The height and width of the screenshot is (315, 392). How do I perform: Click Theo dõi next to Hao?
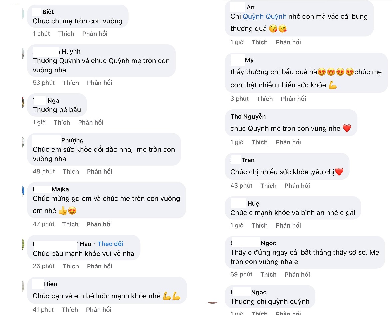click(110, 244)
